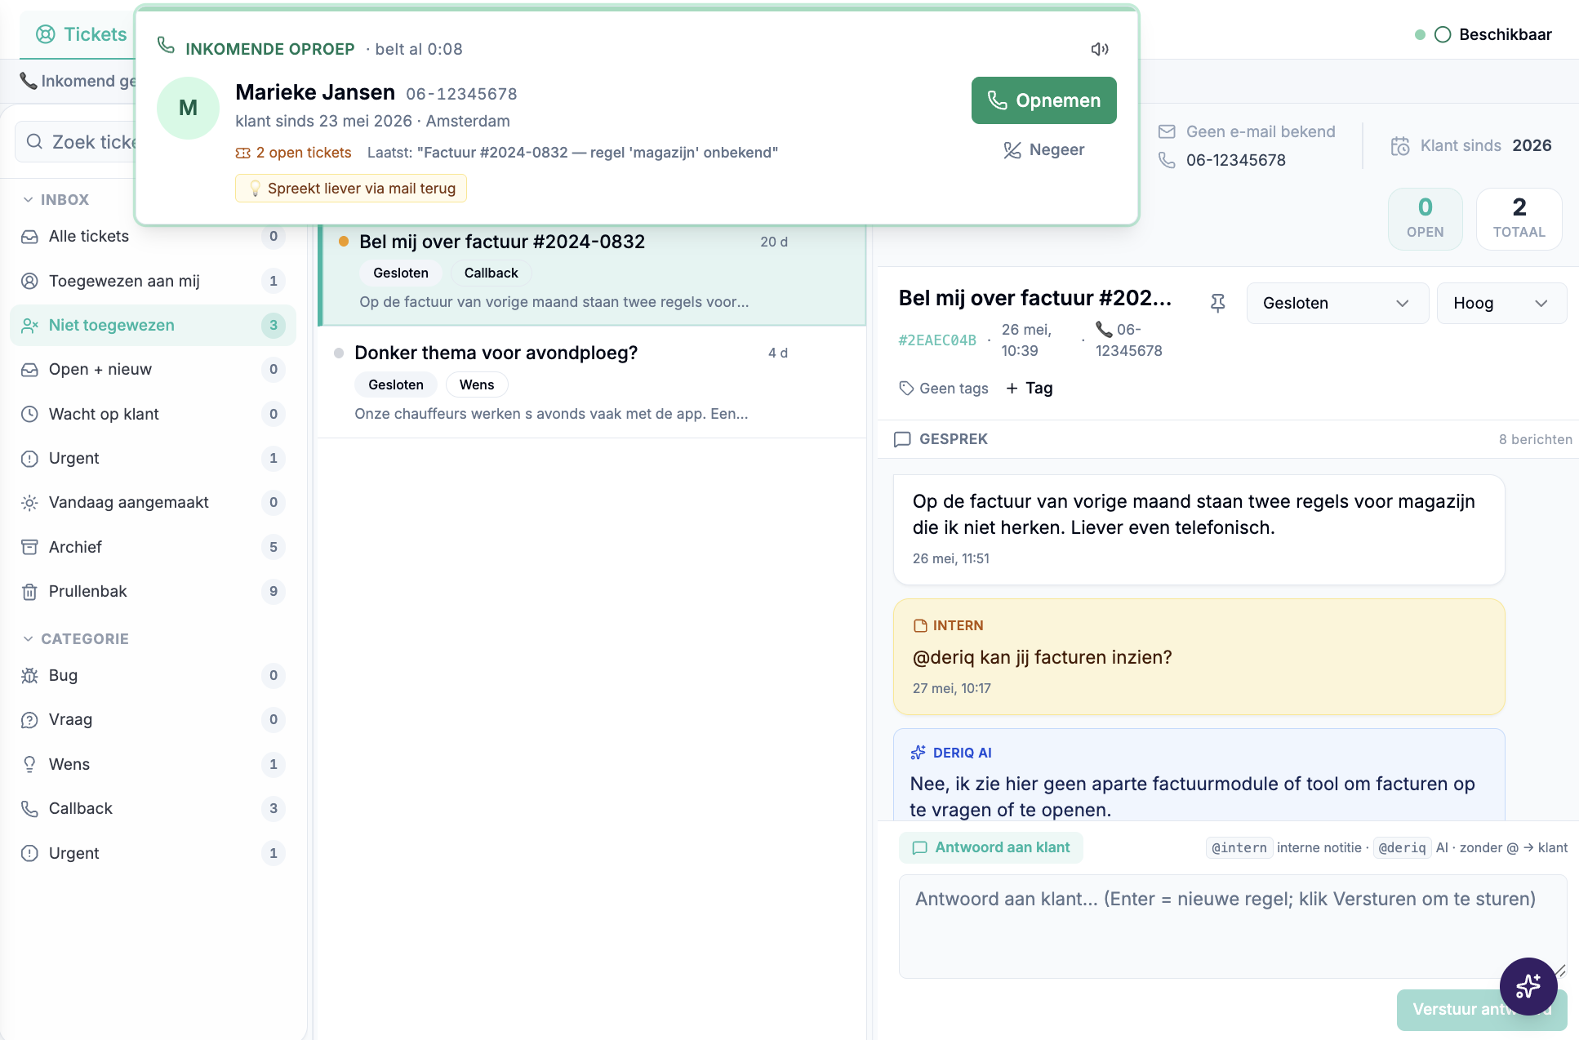Screen dimensions: 1579x1040
Task: Click the Wens lightbulb icon
Action: click(29, 764)
